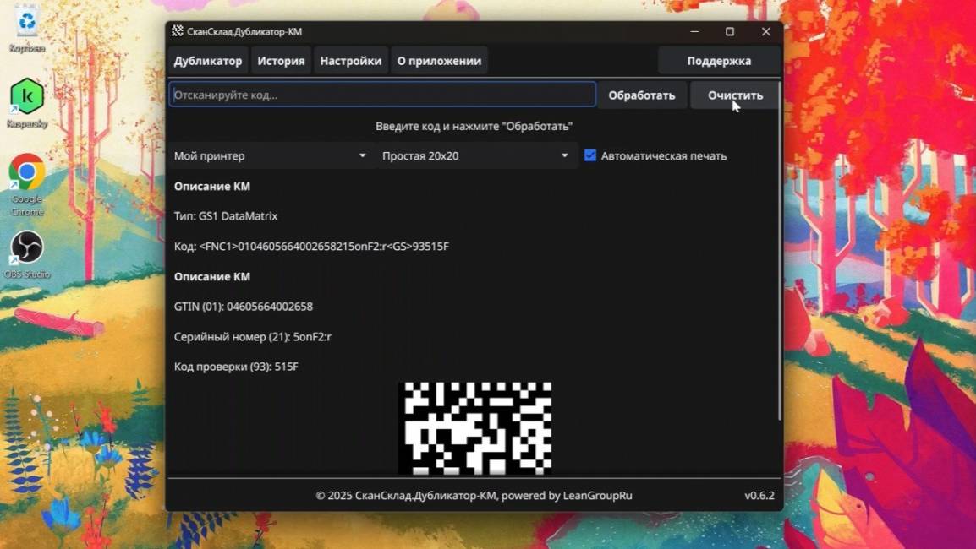Image resolution: width=976 pixels, height=549 pixels.
Task: Open the Простая 20x20 template dropdown
Action: point(476,155)
